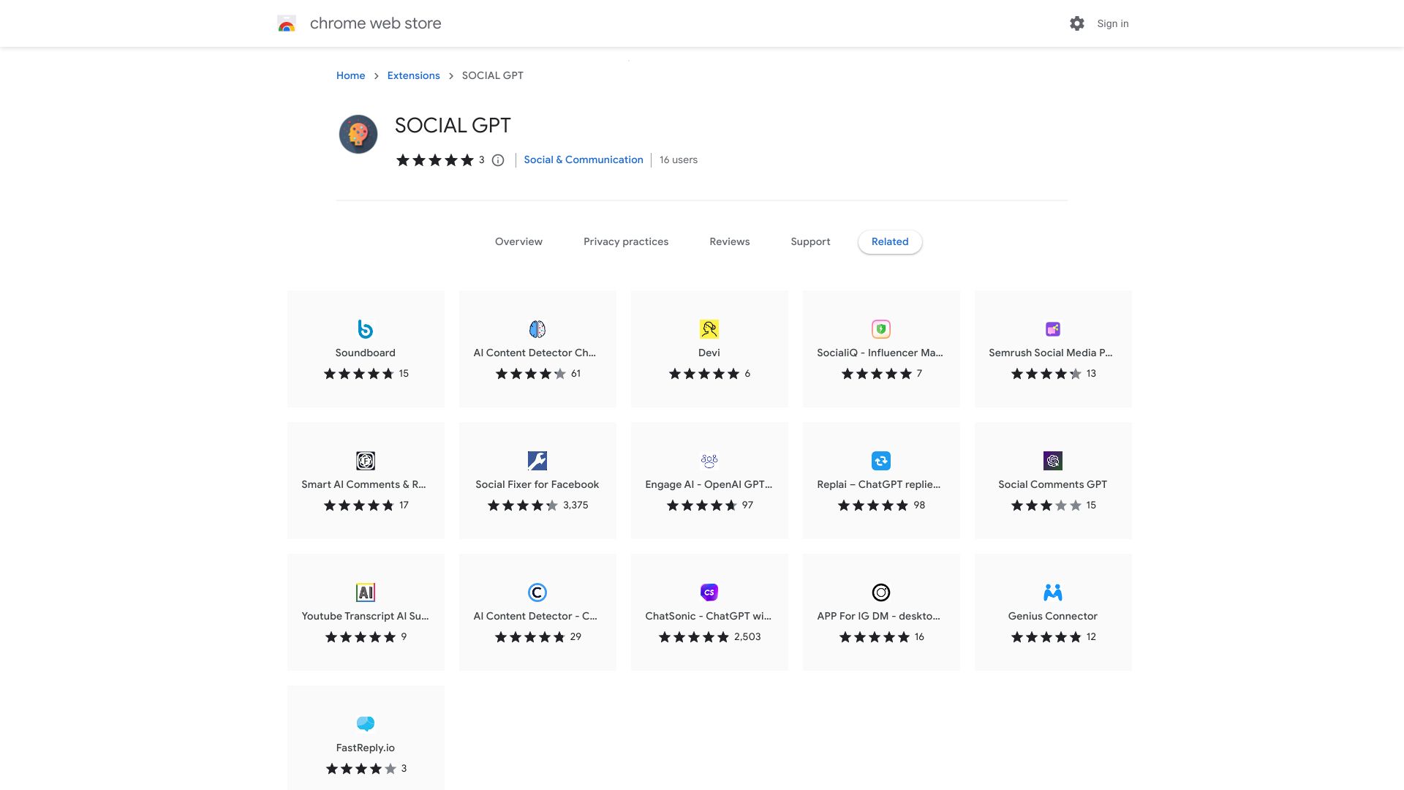1404x790 pixels.
Task: Switch to the Overview tab
Action: click(518, 242)
